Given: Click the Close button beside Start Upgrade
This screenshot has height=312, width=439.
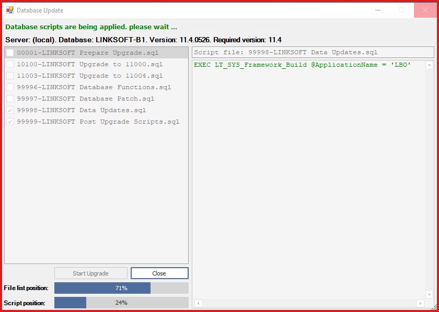Looking at the screenshot, I should [159, 273].
